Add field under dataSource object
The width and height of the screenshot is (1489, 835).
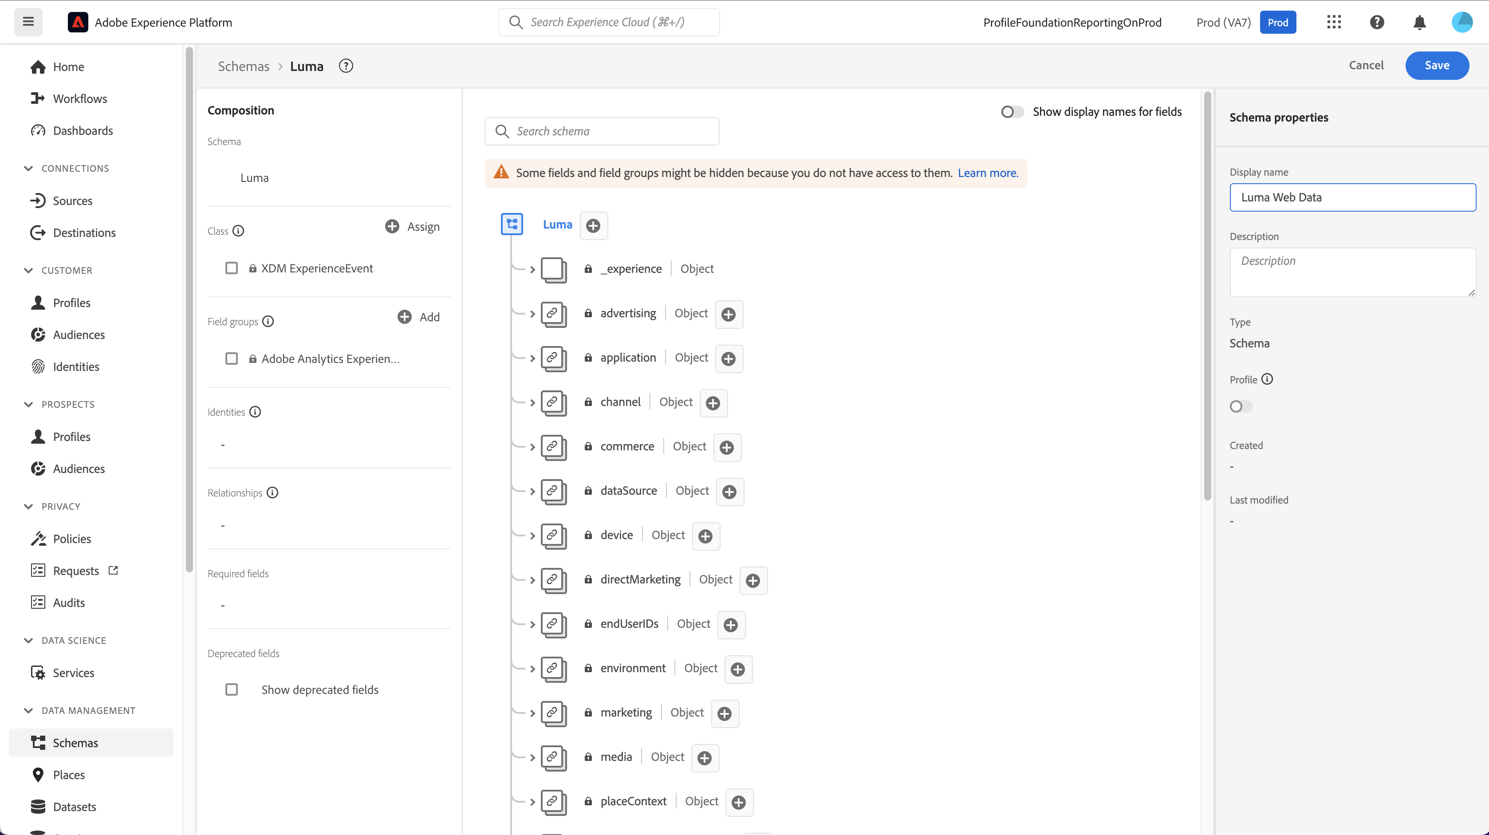tap(730, 492)
